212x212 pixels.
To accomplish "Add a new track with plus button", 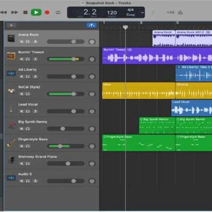I will (x=11, y=25).
